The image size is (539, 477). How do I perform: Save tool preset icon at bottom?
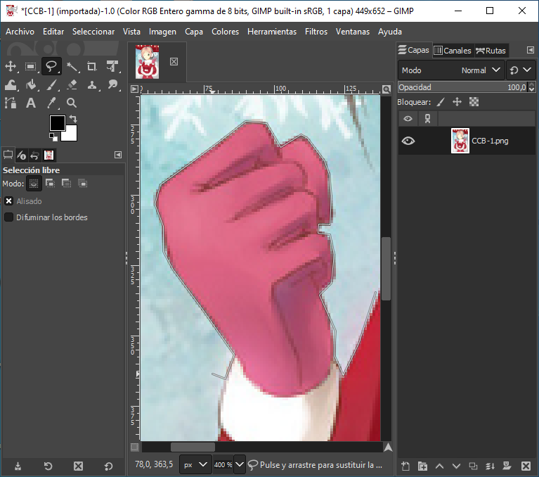(x=18, y=466)
